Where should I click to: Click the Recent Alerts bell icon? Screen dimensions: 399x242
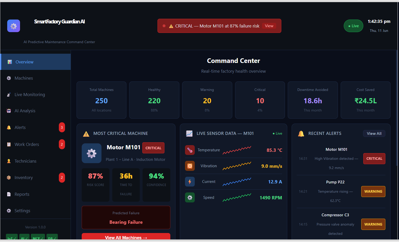click(301, 134)
